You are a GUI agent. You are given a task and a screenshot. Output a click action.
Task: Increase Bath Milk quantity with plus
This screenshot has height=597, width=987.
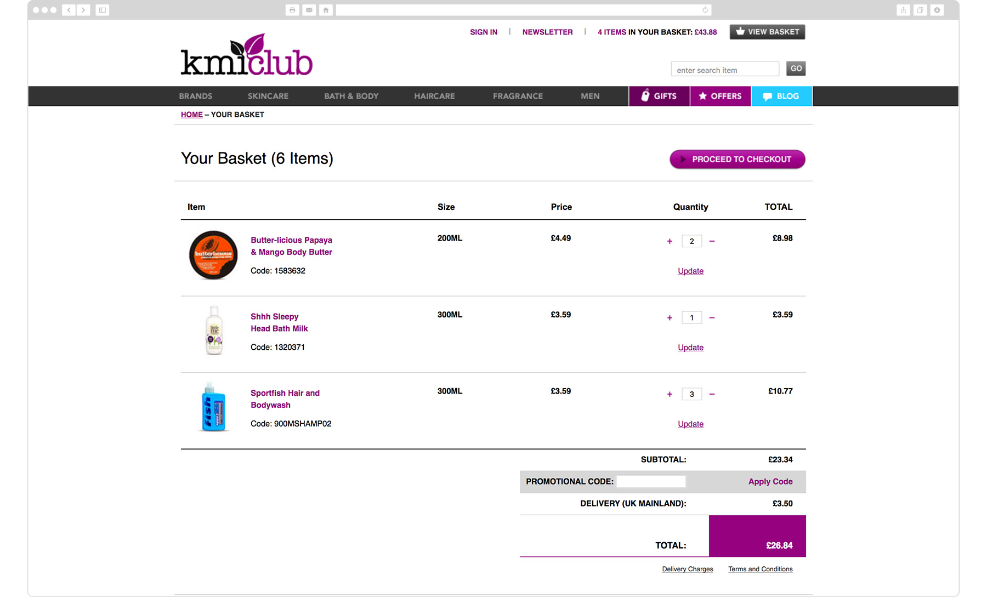[670, 317]
